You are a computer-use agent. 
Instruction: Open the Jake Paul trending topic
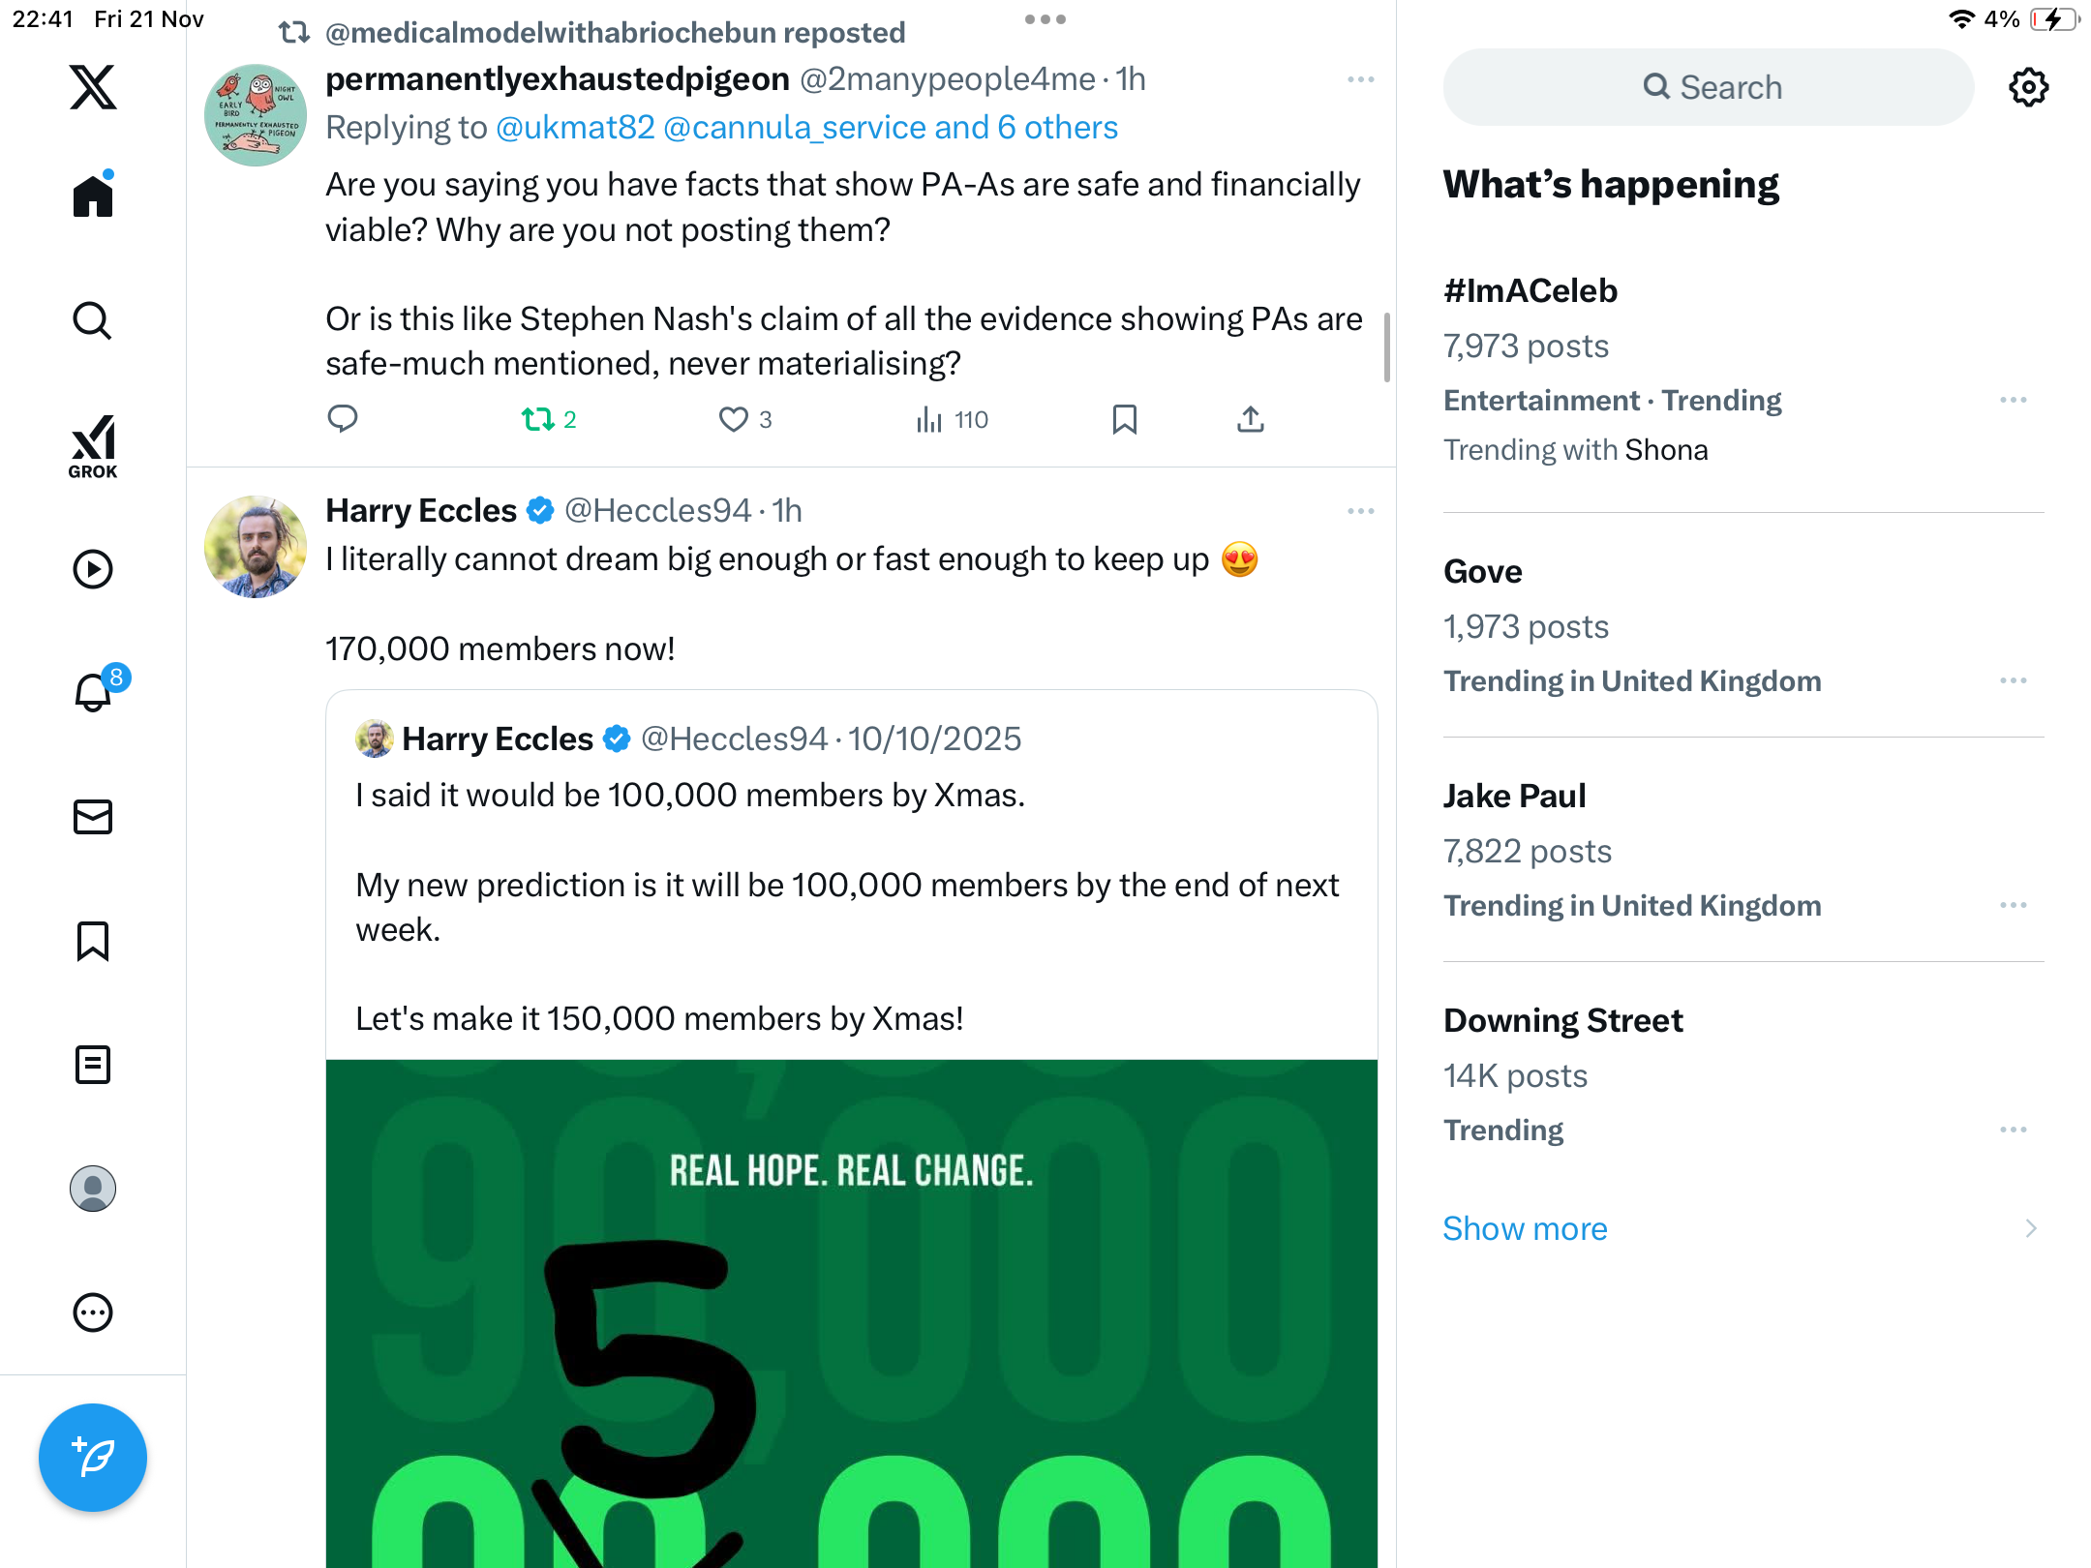click(1514, 796)
